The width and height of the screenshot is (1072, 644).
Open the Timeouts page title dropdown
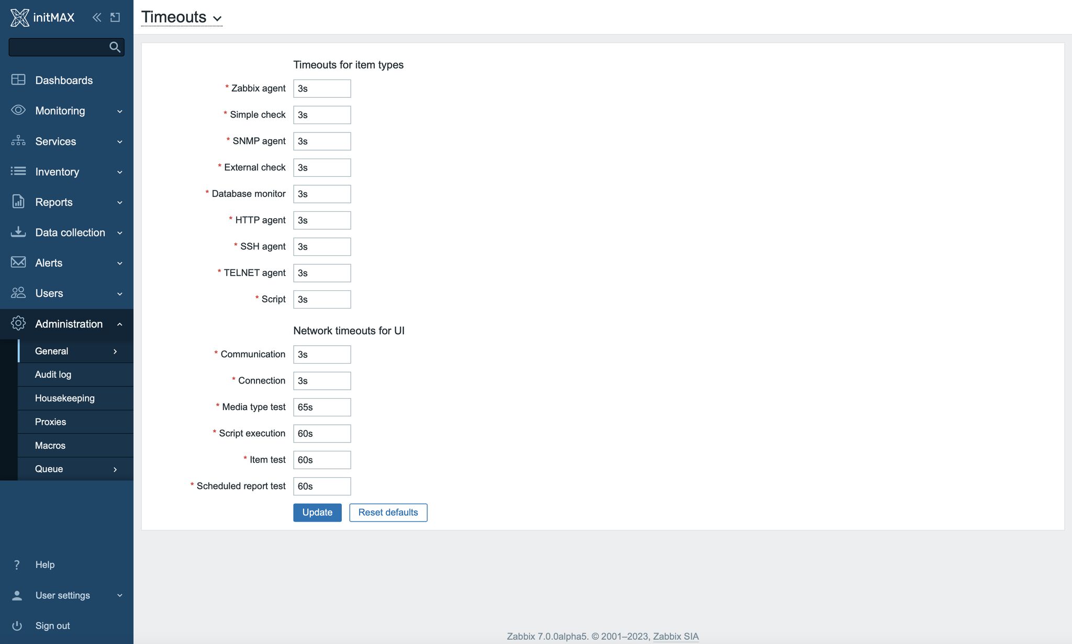click(218, 19)
